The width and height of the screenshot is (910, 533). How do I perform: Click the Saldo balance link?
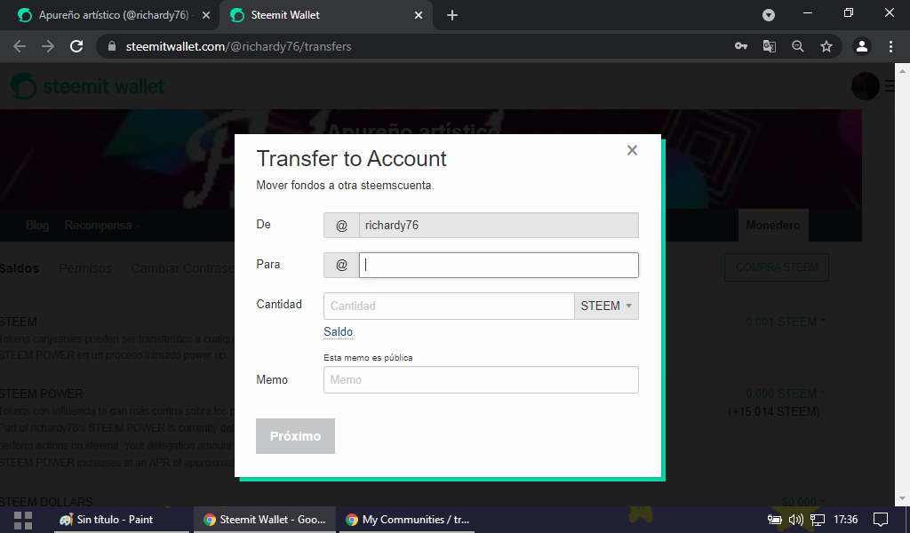coord(338,331)
